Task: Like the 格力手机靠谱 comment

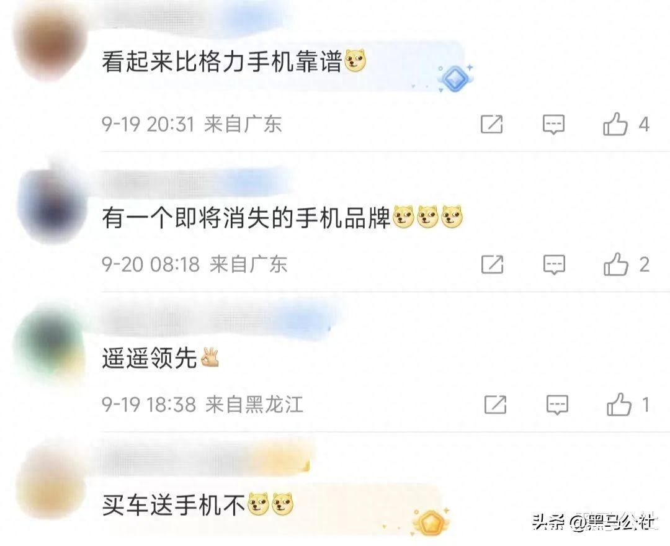Action: coord(615,124)
